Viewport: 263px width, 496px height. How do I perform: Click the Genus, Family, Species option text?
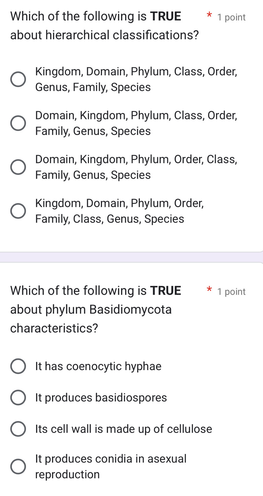tap(93, 87)
